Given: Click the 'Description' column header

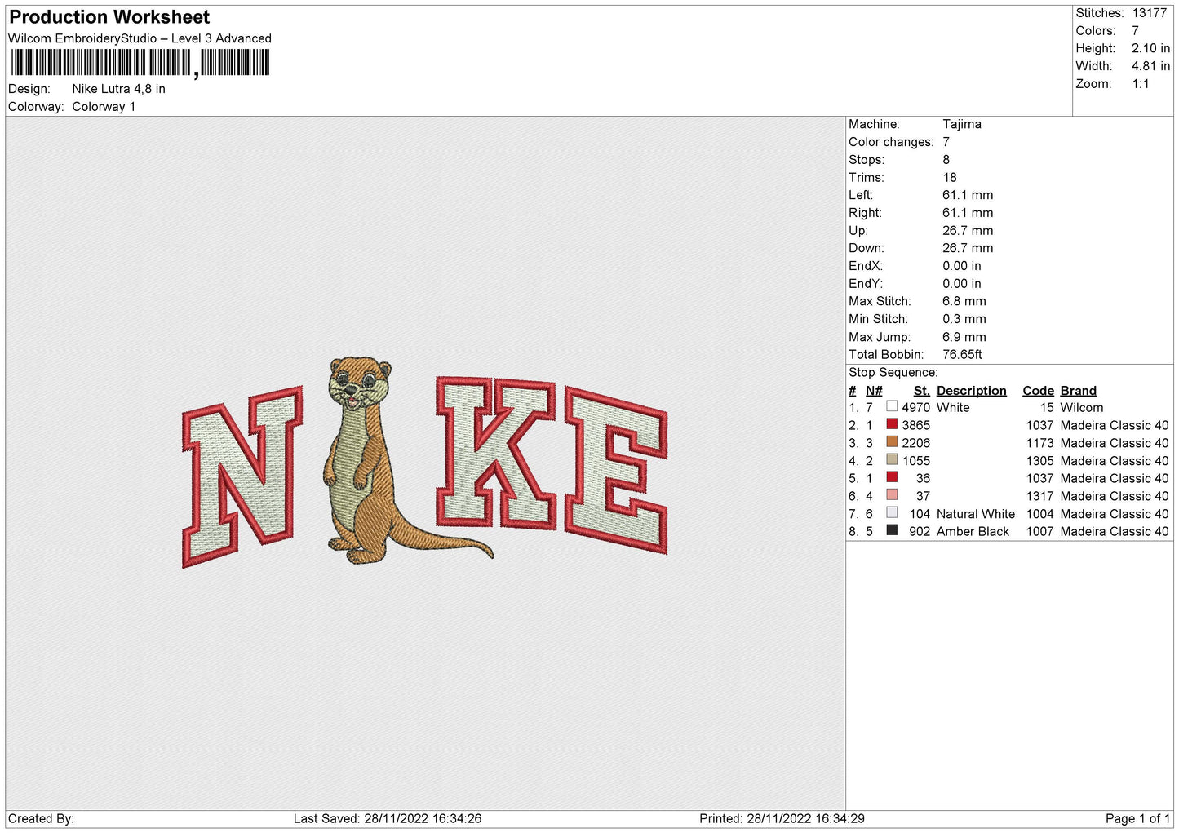Looking at the screenshot, I should (971, 391).
